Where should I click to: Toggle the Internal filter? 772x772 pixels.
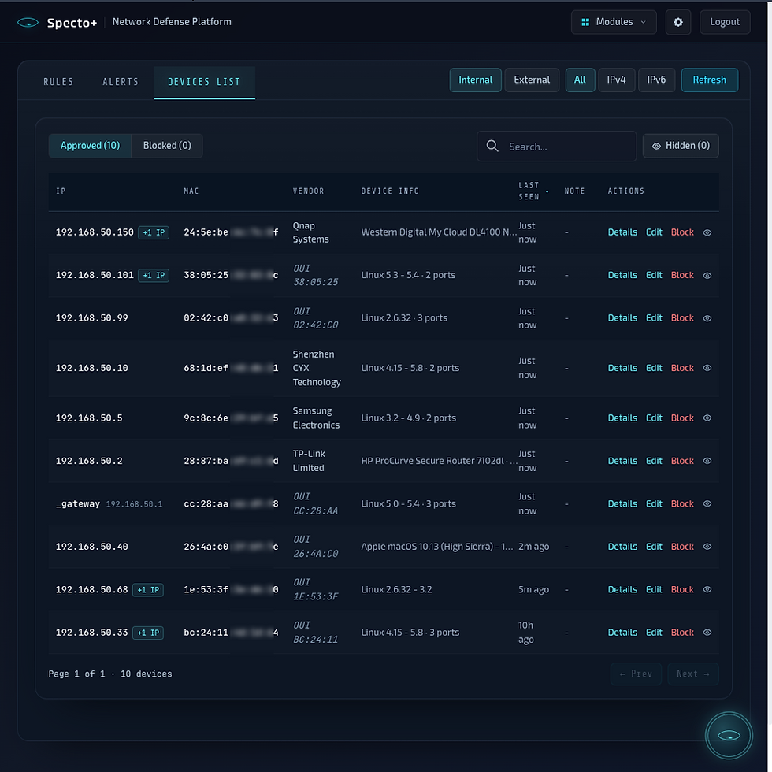(475, 80)
